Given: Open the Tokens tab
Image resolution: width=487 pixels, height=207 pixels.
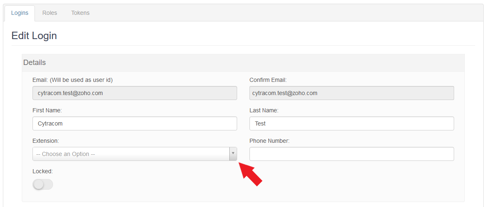Looking at the screenshot, I should pos(80,13).
